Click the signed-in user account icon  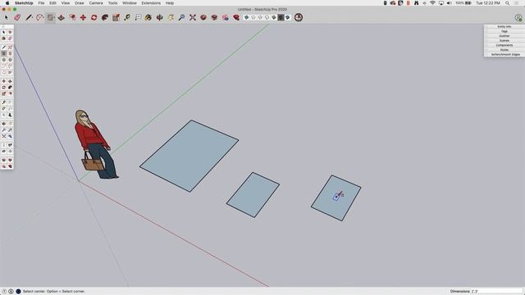pos(518,18)
